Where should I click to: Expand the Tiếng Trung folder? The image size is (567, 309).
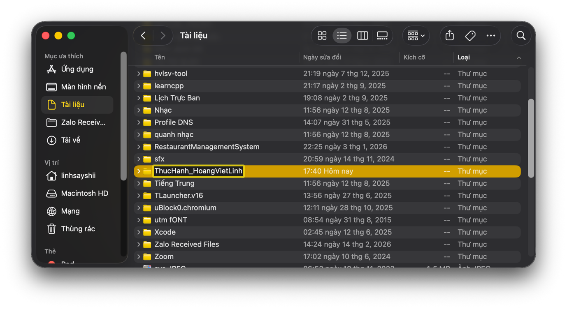tap(139, 183)
